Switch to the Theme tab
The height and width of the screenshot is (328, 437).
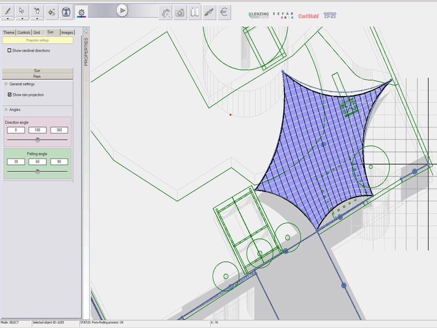pyautogui.click(x=9, y=32)
